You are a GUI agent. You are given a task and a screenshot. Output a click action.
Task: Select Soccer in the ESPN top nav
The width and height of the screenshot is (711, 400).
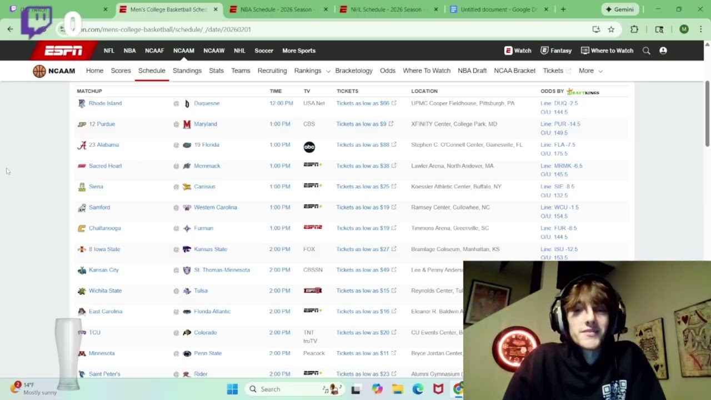(x=264, y=51)
